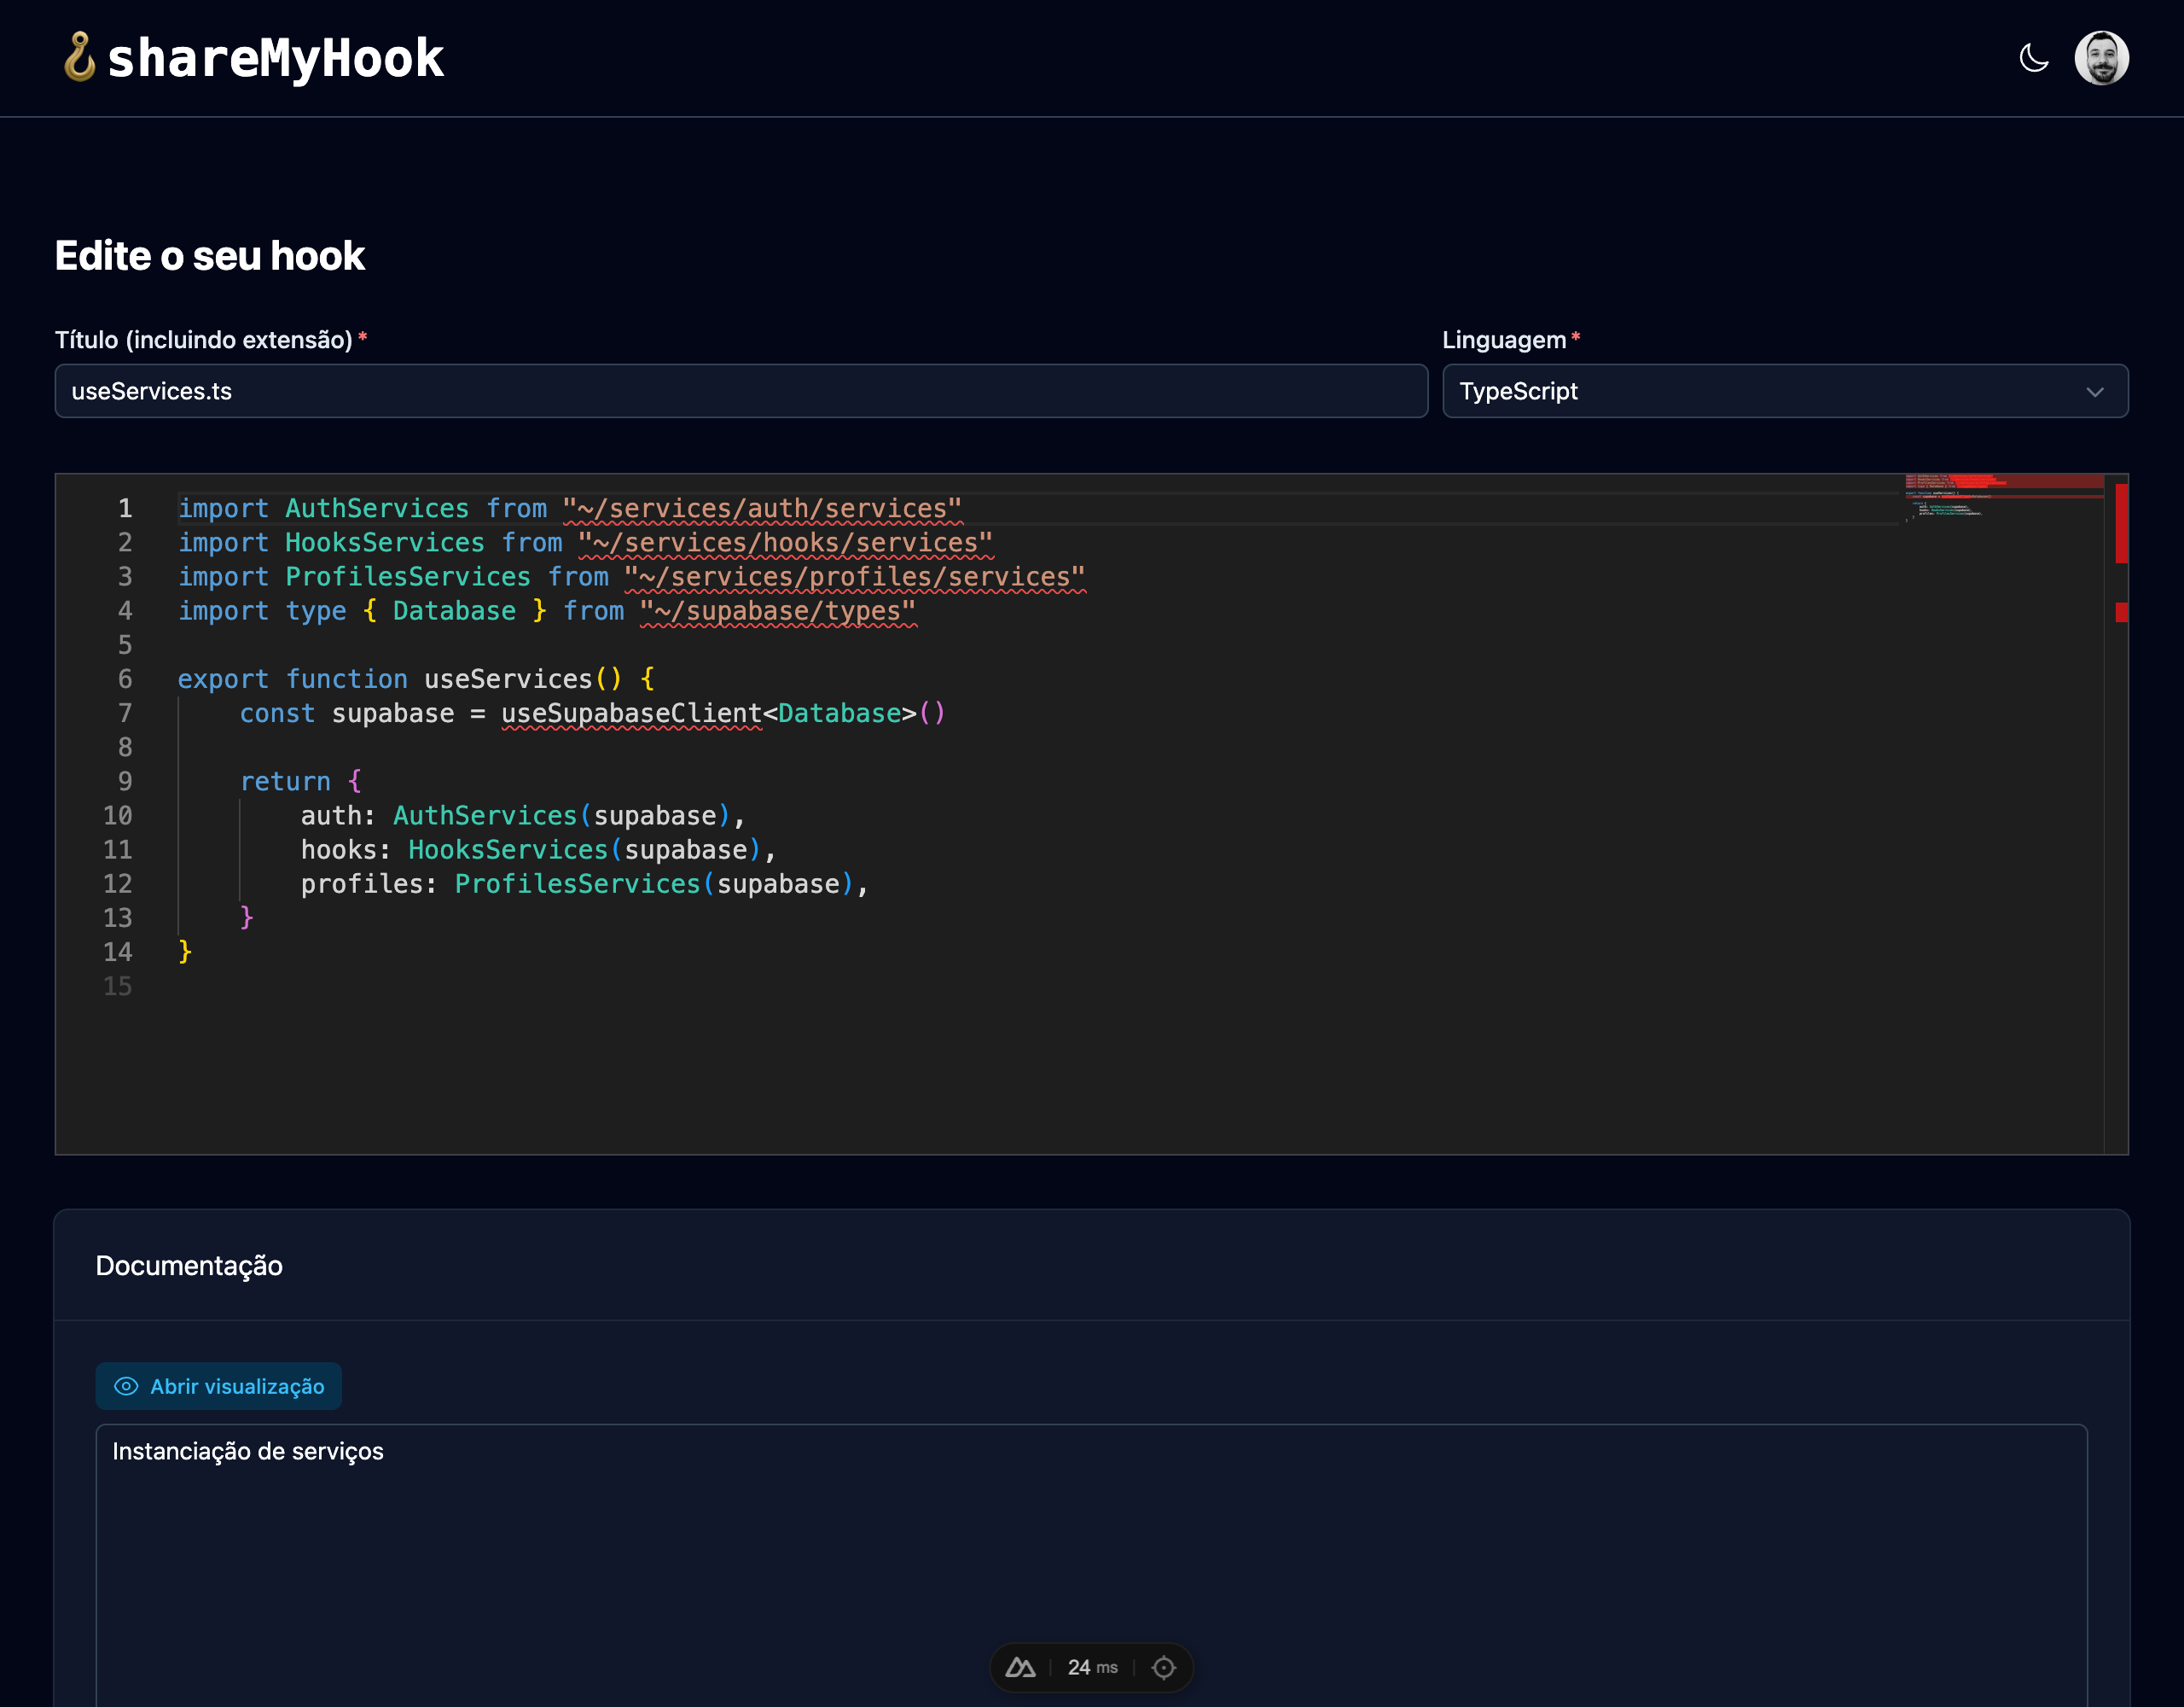
Task: Click the Database type on line 4
Action: [x=454, y=610]
